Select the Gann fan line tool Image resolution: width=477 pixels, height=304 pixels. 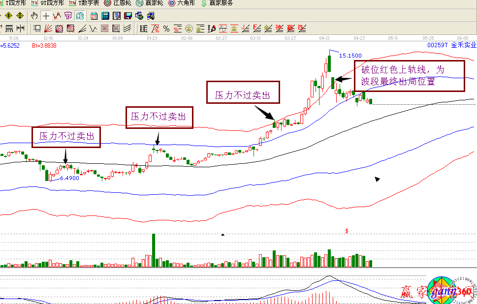click(48, 29)
